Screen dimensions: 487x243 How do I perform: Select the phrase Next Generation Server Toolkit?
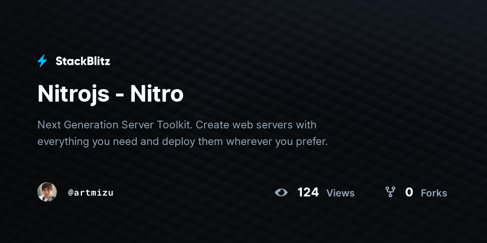(x=114, y=125)
